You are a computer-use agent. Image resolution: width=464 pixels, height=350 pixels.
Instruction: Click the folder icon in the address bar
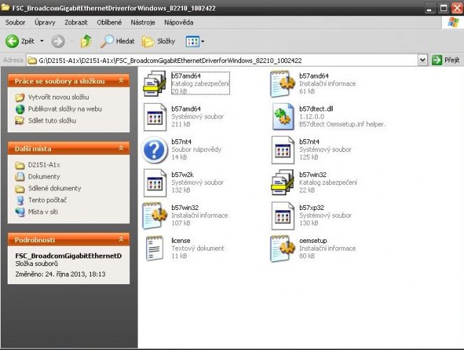[32, 60]
